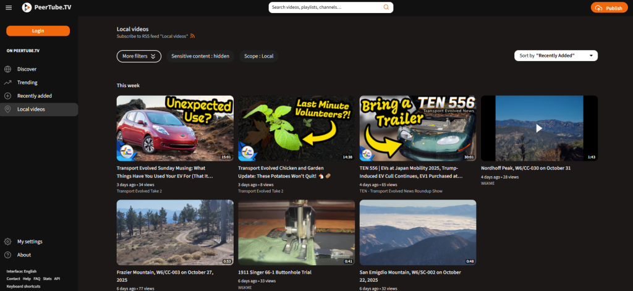This screenshot has height=291, width=633.
Task: Click the Help footer link
Action: pos(27,279)
